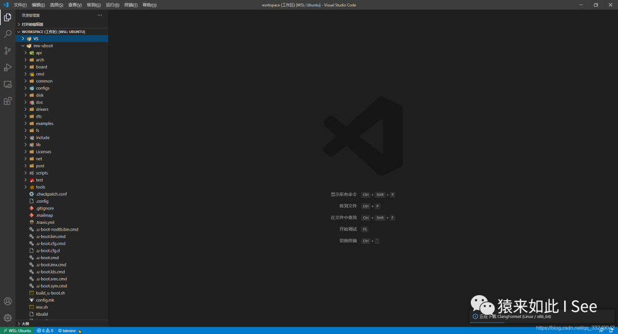Open the errors and warnings status item
The height and width of the screenshot is (334, 618).
click(x=45, y=331)
